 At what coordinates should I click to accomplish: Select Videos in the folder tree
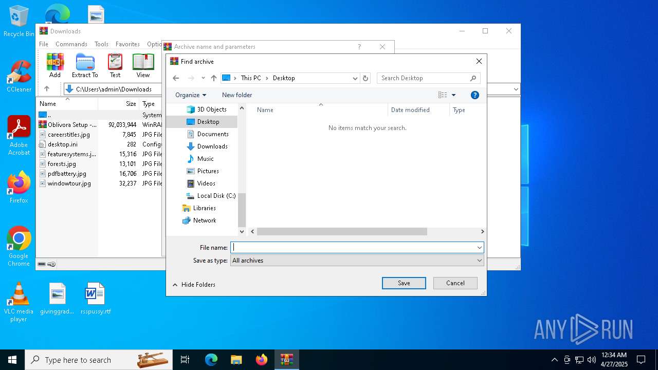[201, 183]
